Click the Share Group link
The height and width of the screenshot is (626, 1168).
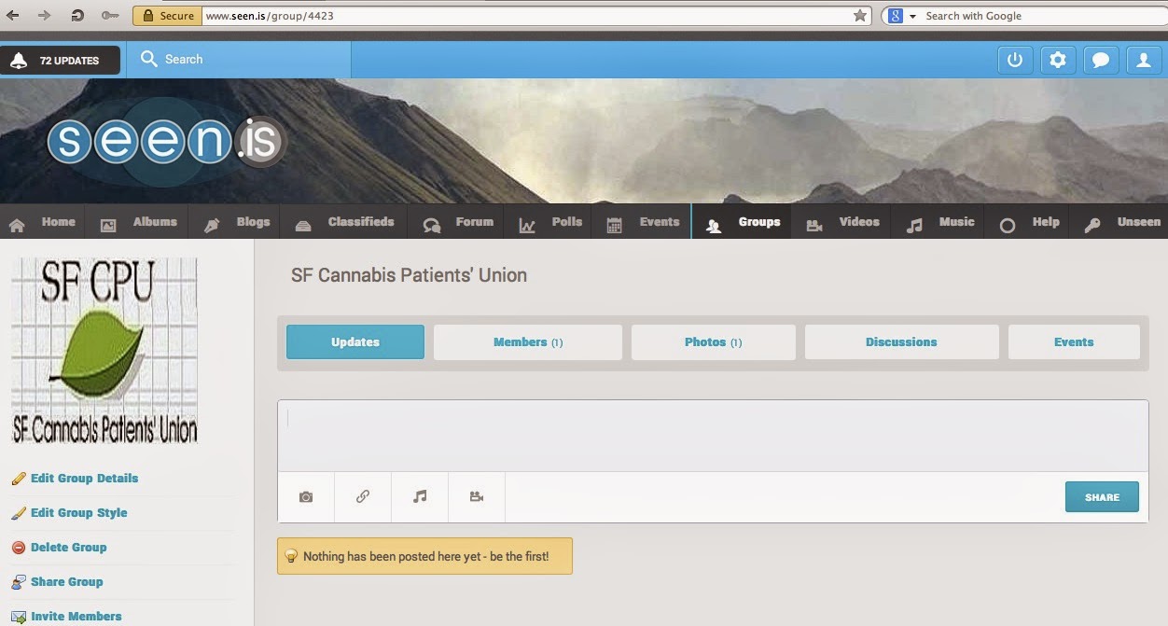[66, 582]
